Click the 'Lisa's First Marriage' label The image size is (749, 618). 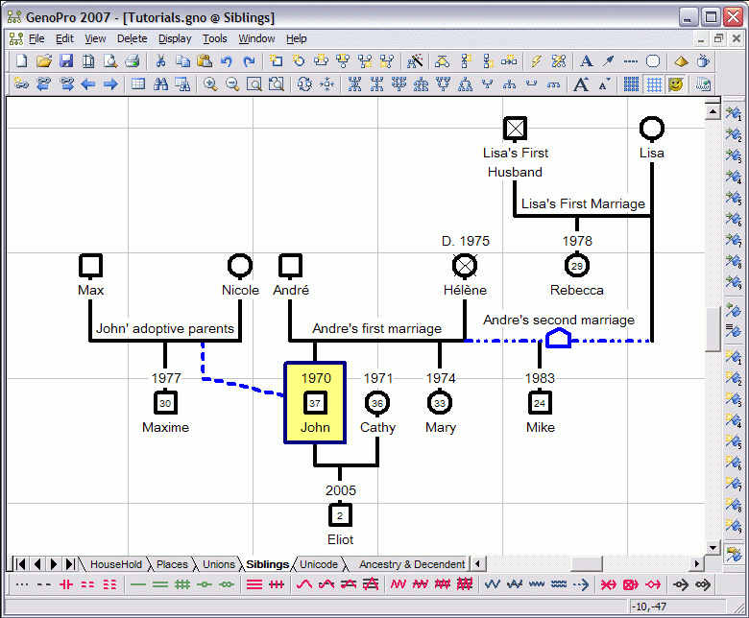tap(583, 203)
